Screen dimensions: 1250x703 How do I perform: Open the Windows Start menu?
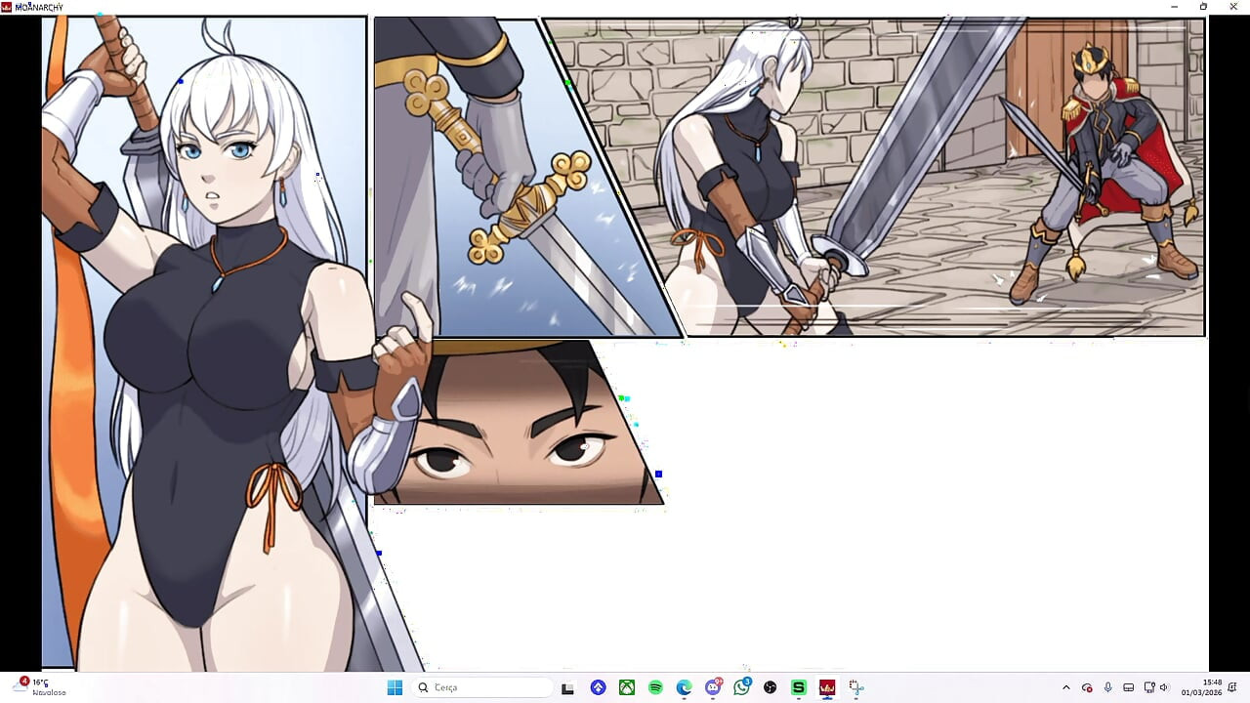pyautogui.click(x=395, y=687)
